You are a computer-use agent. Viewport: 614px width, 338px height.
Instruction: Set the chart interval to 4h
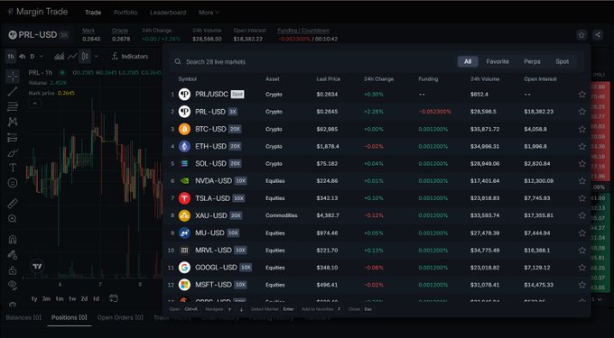click(x=22, y=56)
